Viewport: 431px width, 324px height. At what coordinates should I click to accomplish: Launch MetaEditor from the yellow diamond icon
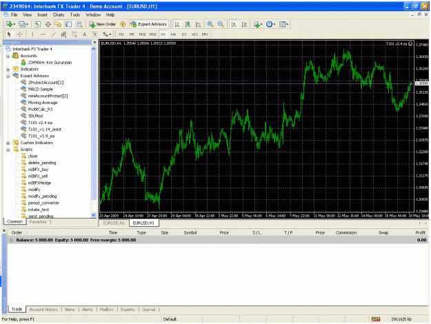click(x=123, y=24)
